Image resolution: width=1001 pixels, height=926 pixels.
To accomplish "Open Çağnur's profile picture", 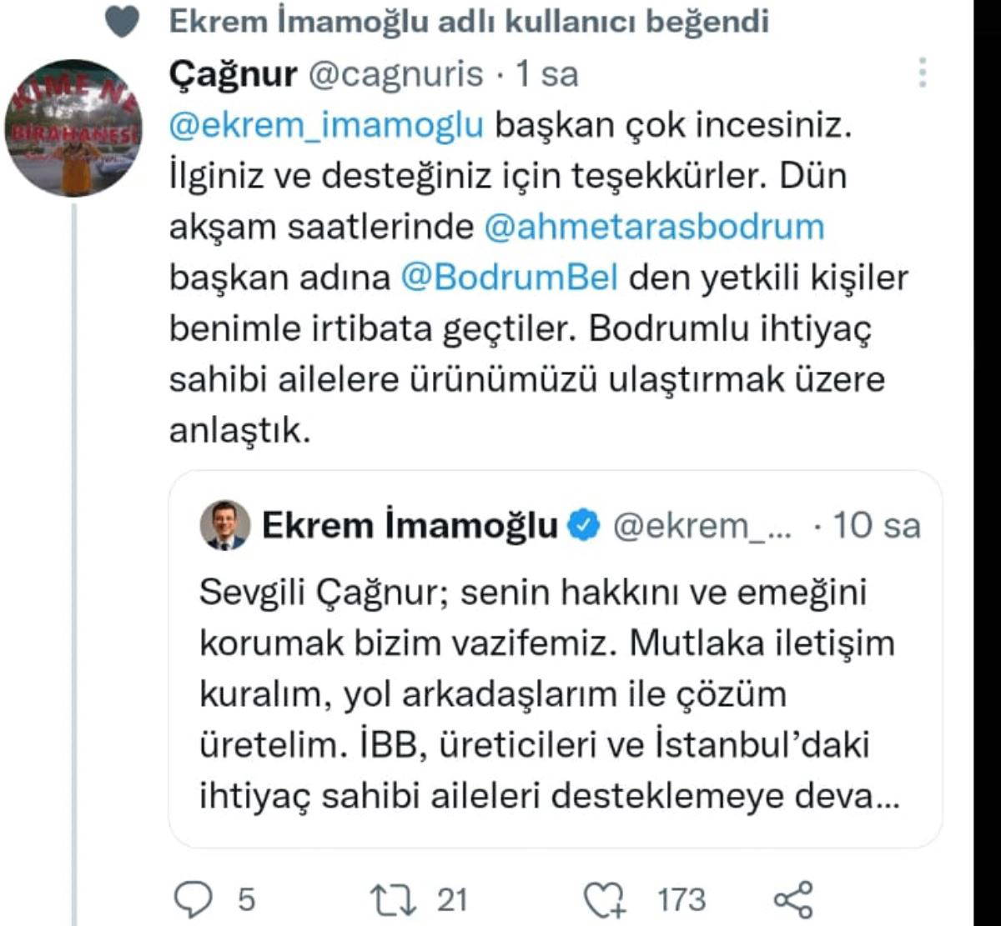I will point(75,128).
